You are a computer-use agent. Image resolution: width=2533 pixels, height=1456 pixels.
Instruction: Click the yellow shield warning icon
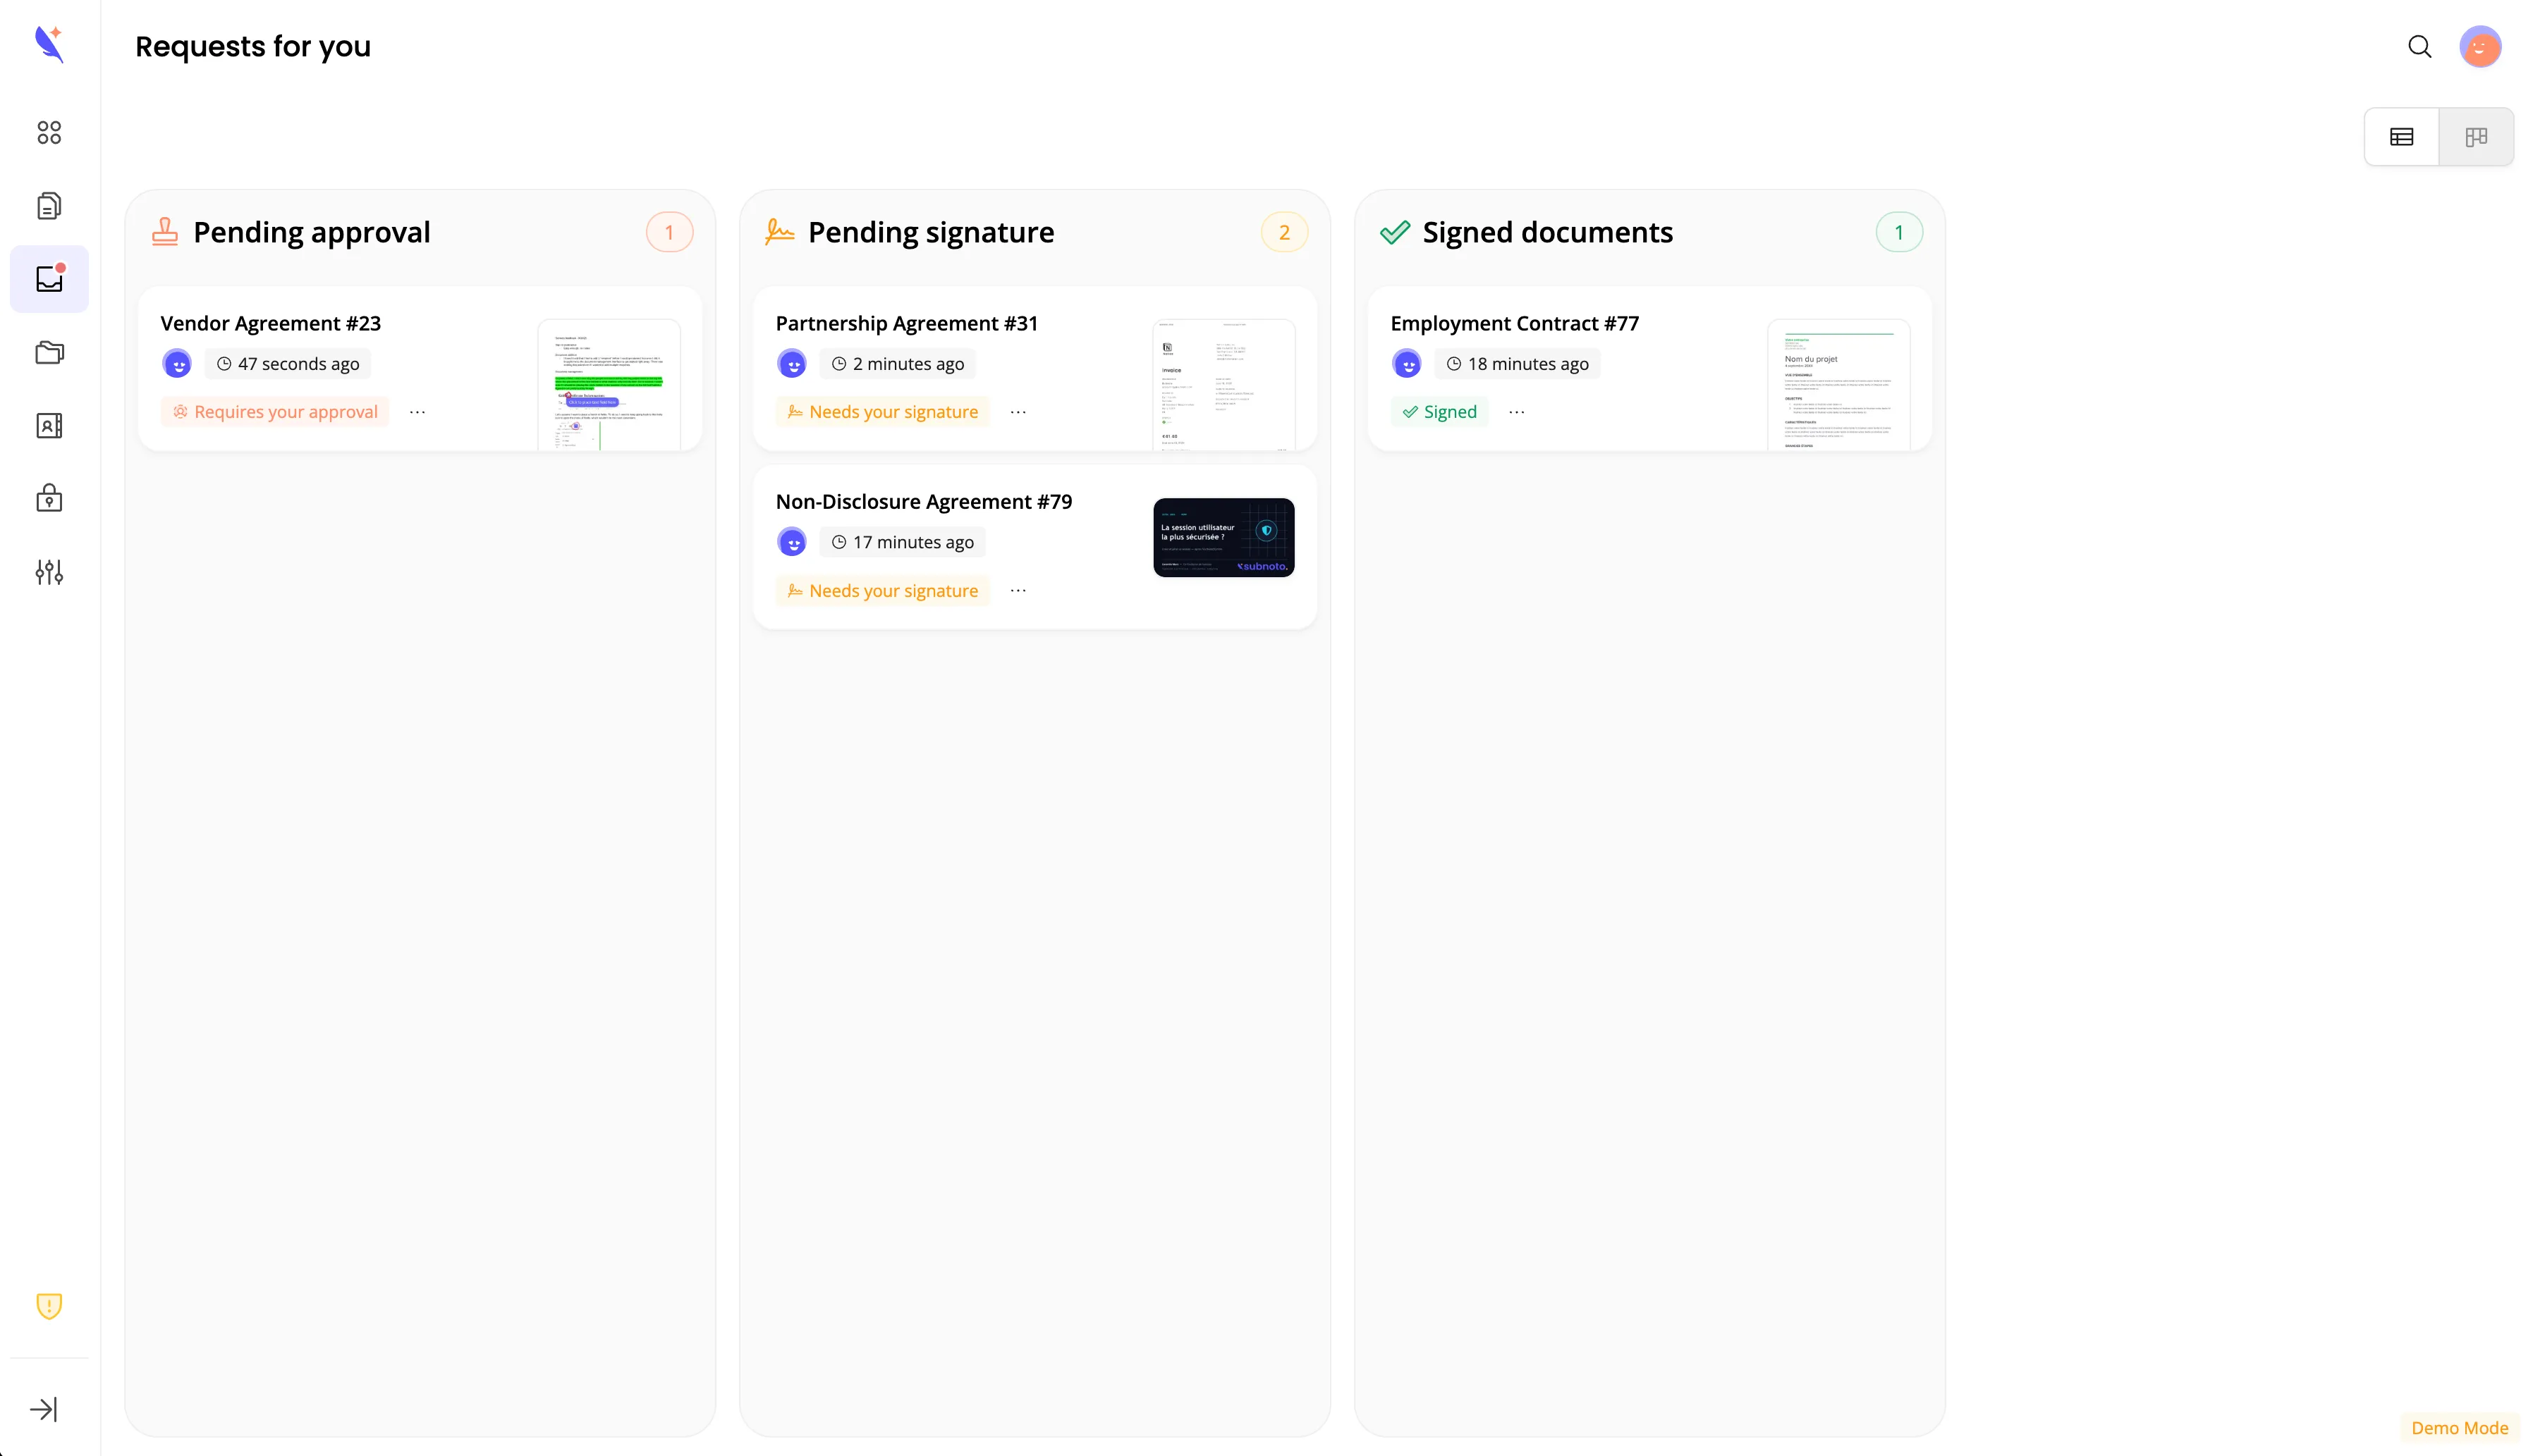tap(49, 1305)
